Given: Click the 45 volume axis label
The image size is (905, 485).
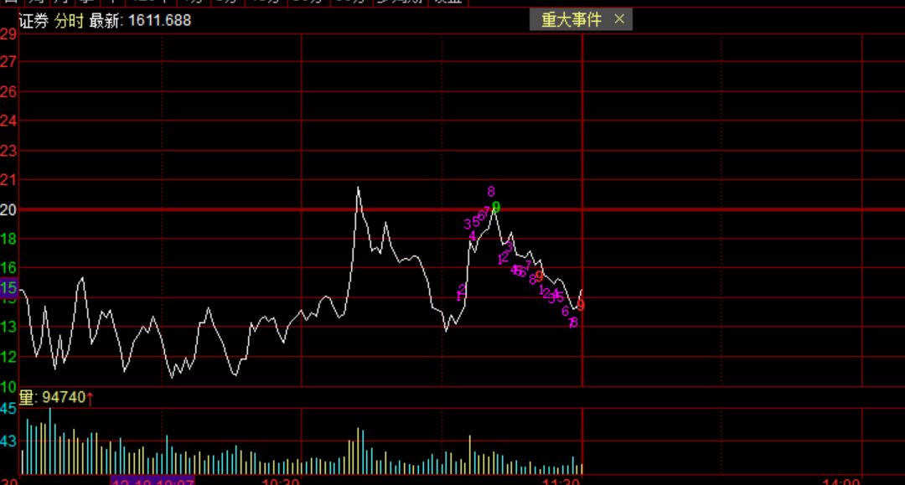Looking at the screenshot, I should pyautogui.click(x=8, y=409).
